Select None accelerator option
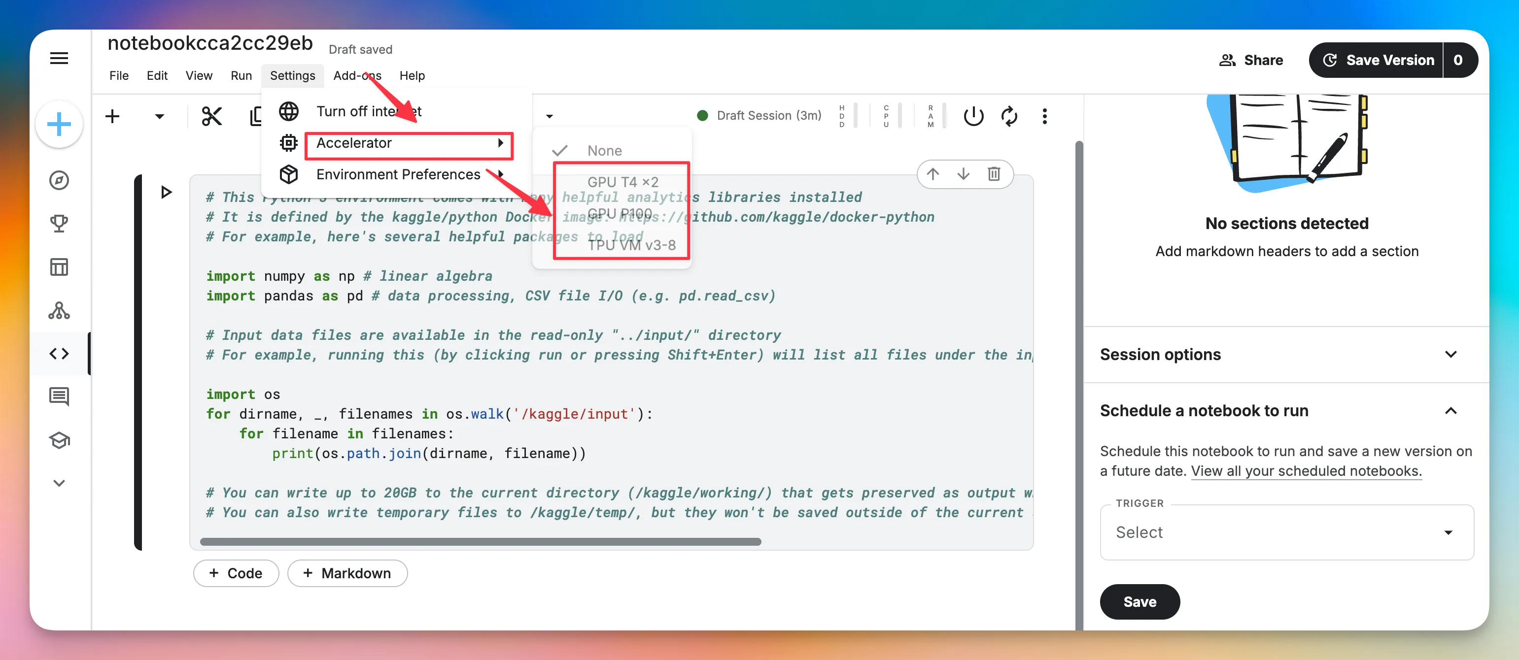The width and height of the screenshot is (1519, 660). point(604,151)
